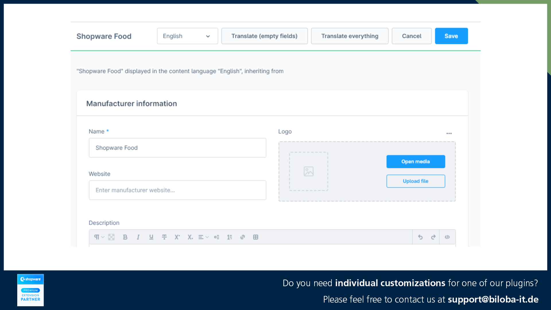551x310 pixels.
Task: Insert a hyperlink via link icon
Action: (242, 237)
